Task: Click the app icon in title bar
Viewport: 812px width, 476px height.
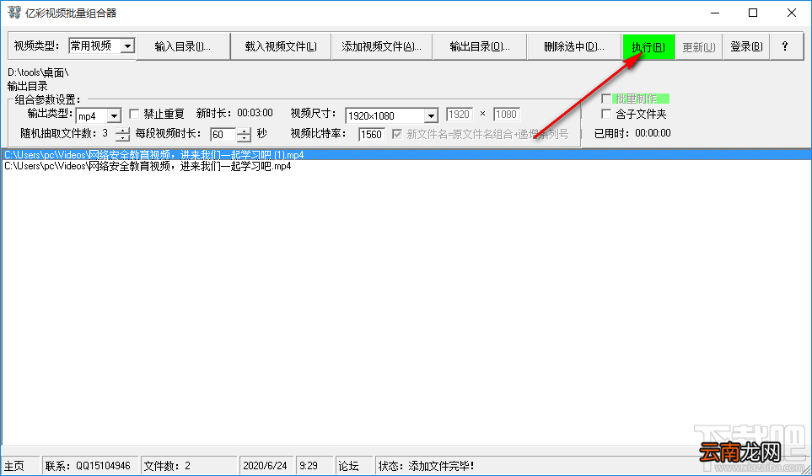Action: pyautogui.click(x=13, y=13)
